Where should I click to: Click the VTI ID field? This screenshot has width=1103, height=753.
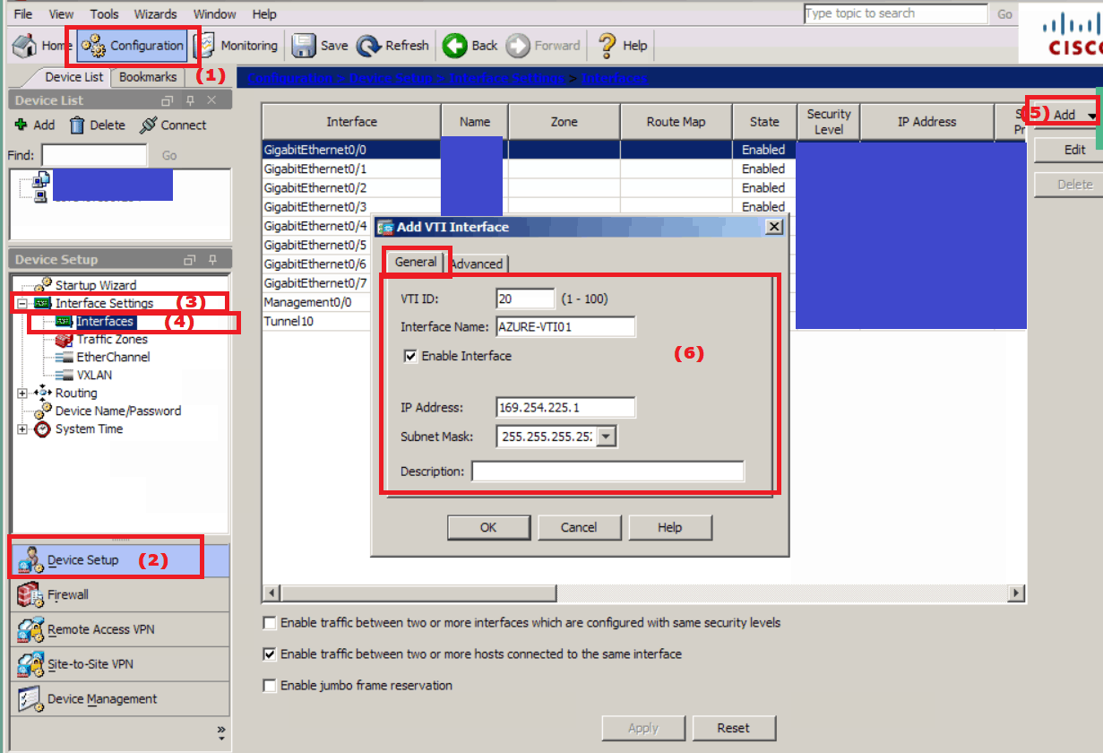[x=525, y=299]
